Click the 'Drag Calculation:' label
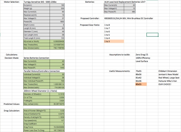The image size is (181, 132). [x=12, y=111]
